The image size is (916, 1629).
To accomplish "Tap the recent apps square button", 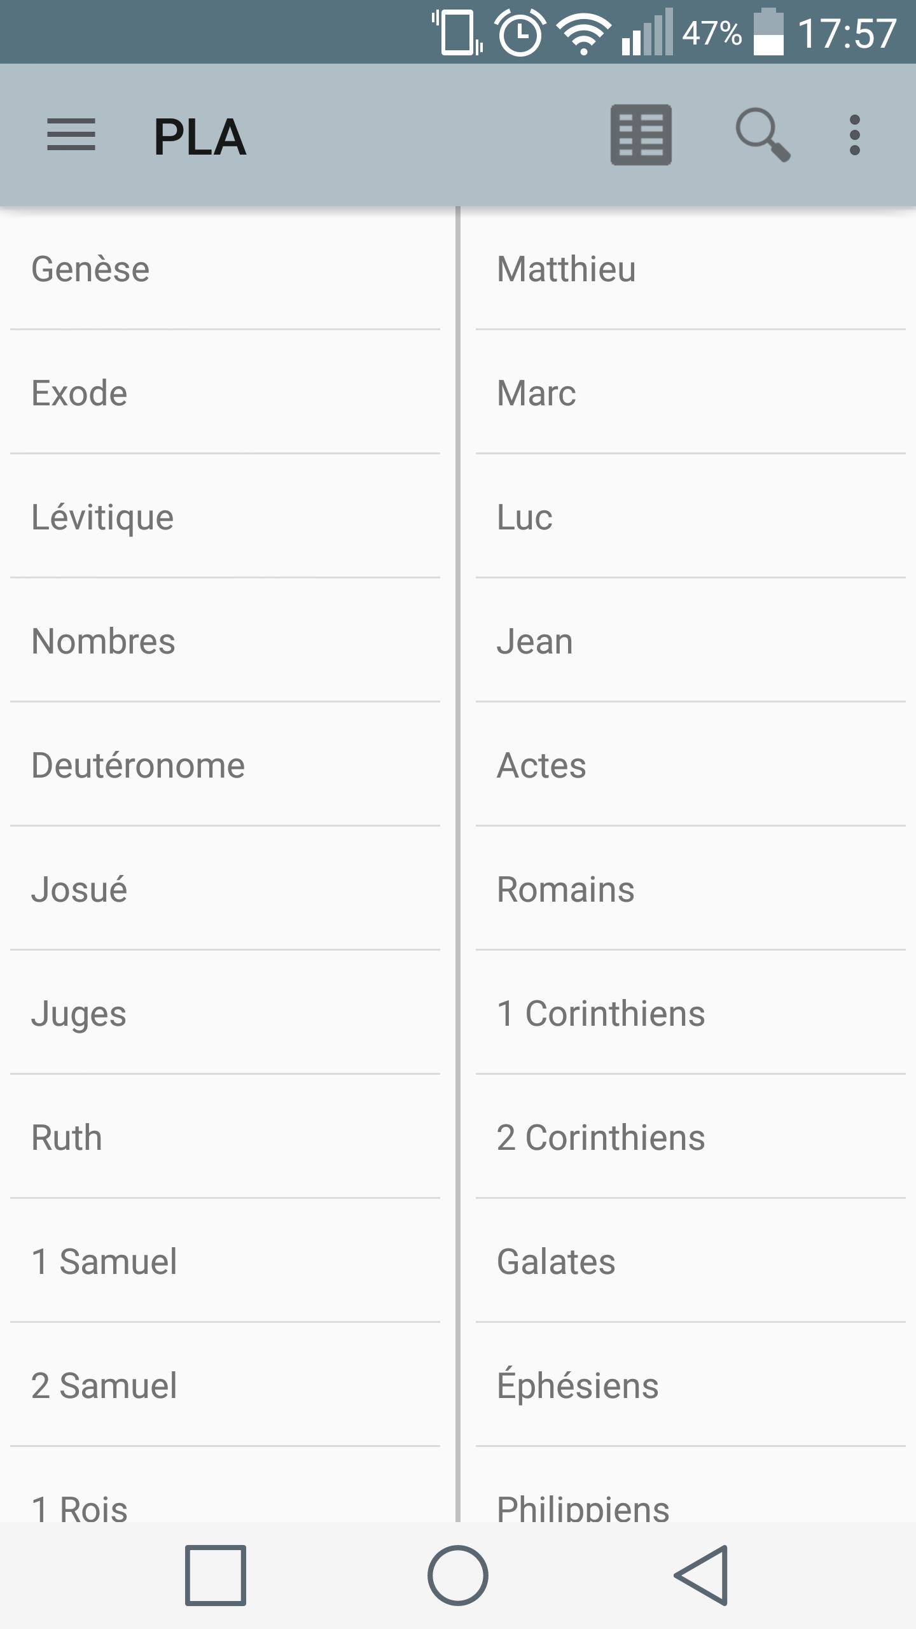I will tap(216, 1576).
